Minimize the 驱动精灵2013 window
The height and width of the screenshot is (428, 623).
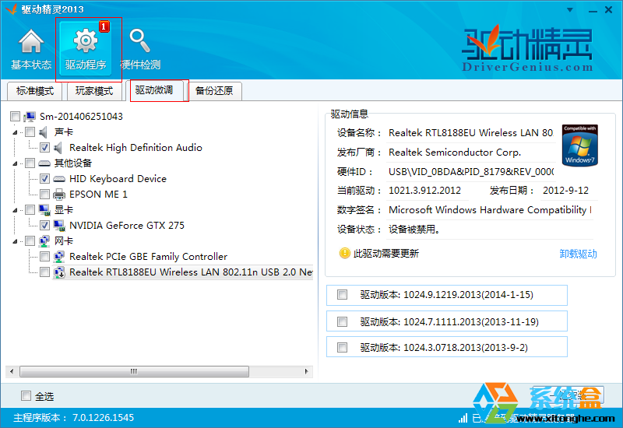click(x=593, y=10)
